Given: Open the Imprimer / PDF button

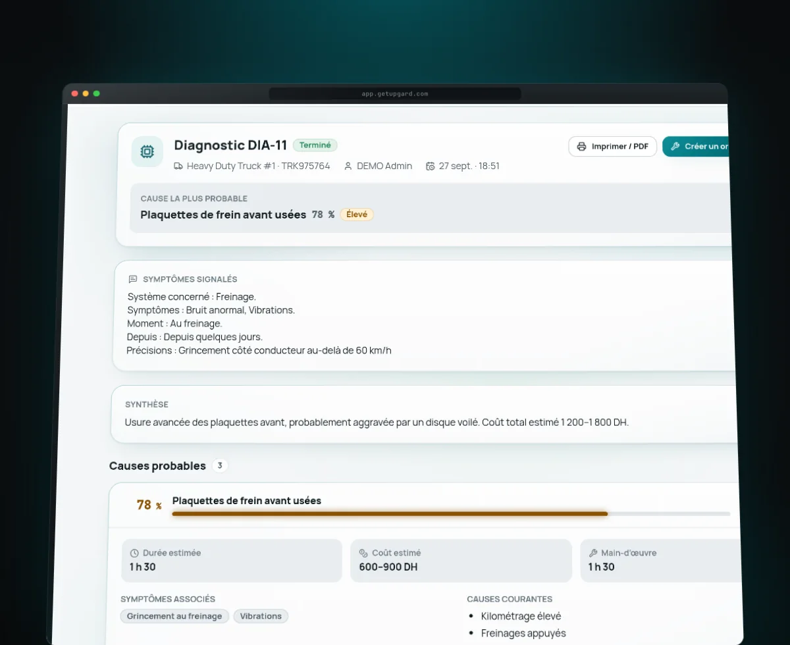Looking at the screenshot, I should [x=613, y=146].
